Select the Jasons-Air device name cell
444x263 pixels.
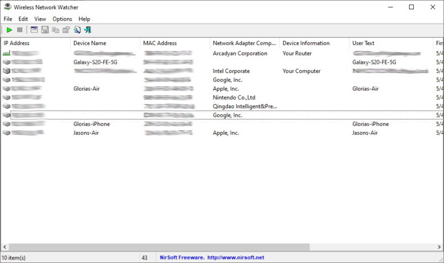pyautogui.click(x=86, y=133)
